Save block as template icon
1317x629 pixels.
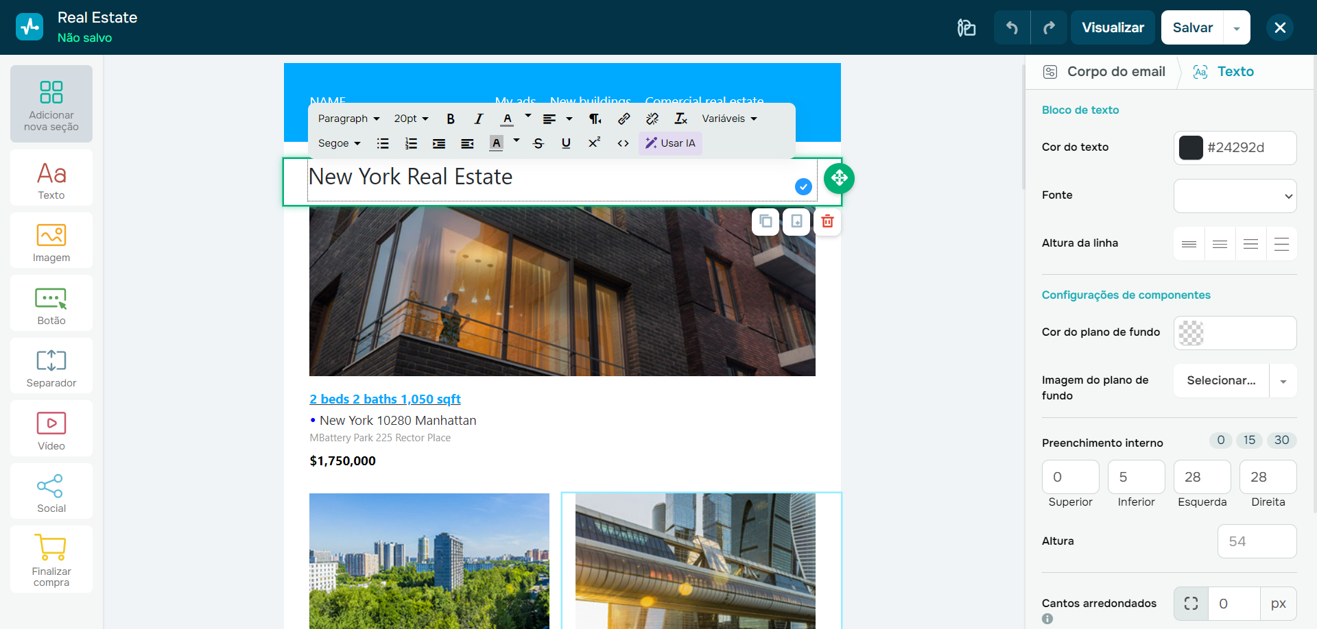tap(796, 221)
